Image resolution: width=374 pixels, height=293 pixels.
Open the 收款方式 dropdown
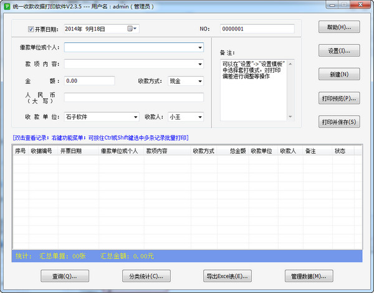tap(199, 81)
